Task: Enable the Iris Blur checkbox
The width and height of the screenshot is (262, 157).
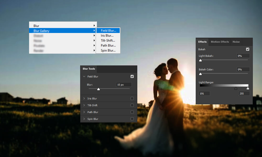Action: 132,98
